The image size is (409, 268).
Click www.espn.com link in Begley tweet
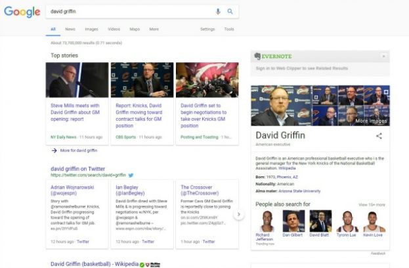coord(140,229)
